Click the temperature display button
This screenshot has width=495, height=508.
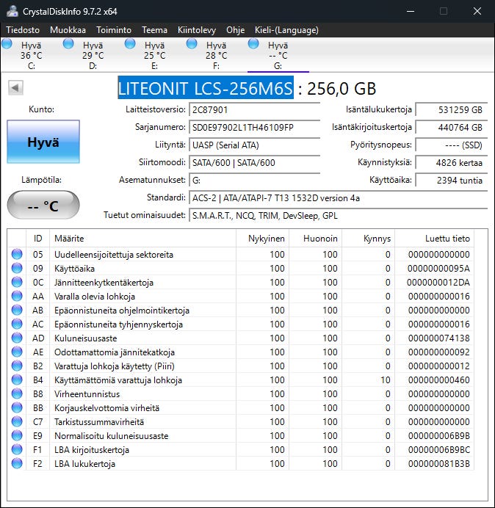pyautogui.click(x=43, y=206)
